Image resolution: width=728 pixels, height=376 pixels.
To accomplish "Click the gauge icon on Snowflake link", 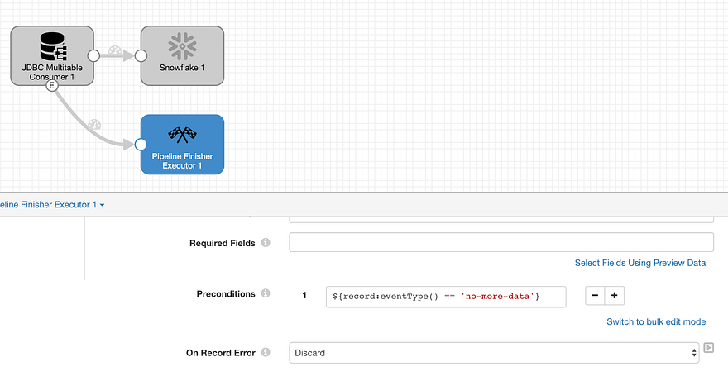I will 115,50.
